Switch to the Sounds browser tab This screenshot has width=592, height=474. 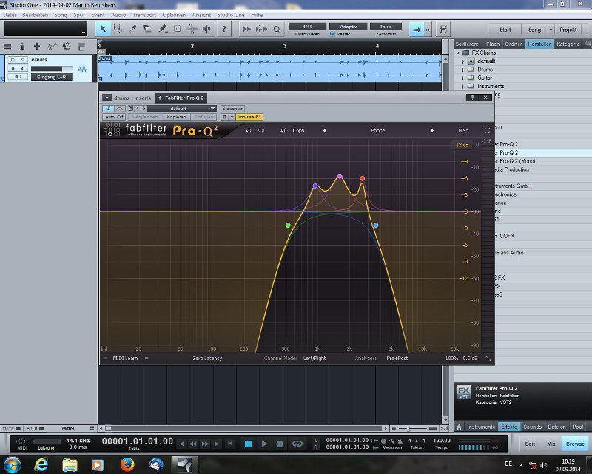(x=532, y=427)
